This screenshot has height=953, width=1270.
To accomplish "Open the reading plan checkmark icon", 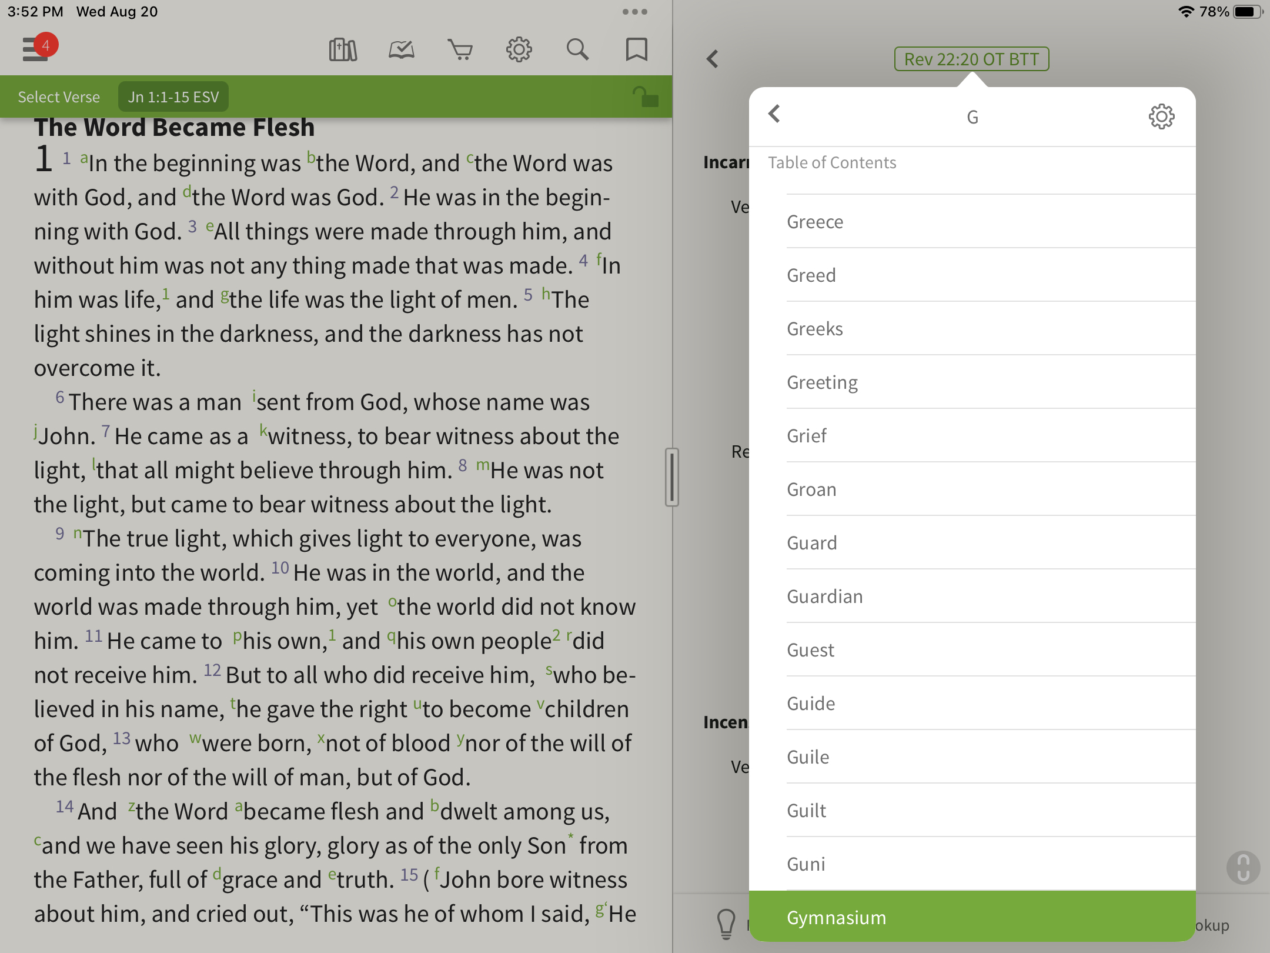I will tap(402, 50).
